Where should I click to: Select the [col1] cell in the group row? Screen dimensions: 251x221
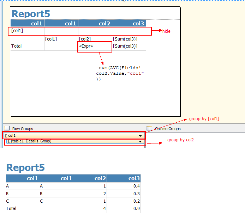pos(28,31)
